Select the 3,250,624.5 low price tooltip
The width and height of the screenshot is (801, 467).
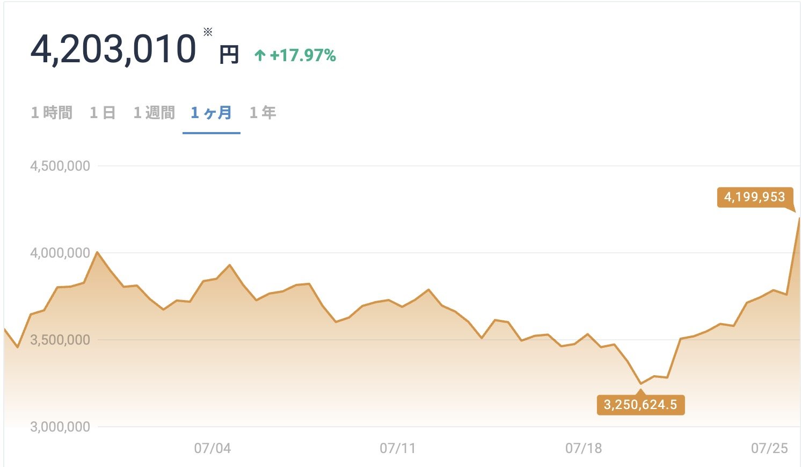coord(641,405)
